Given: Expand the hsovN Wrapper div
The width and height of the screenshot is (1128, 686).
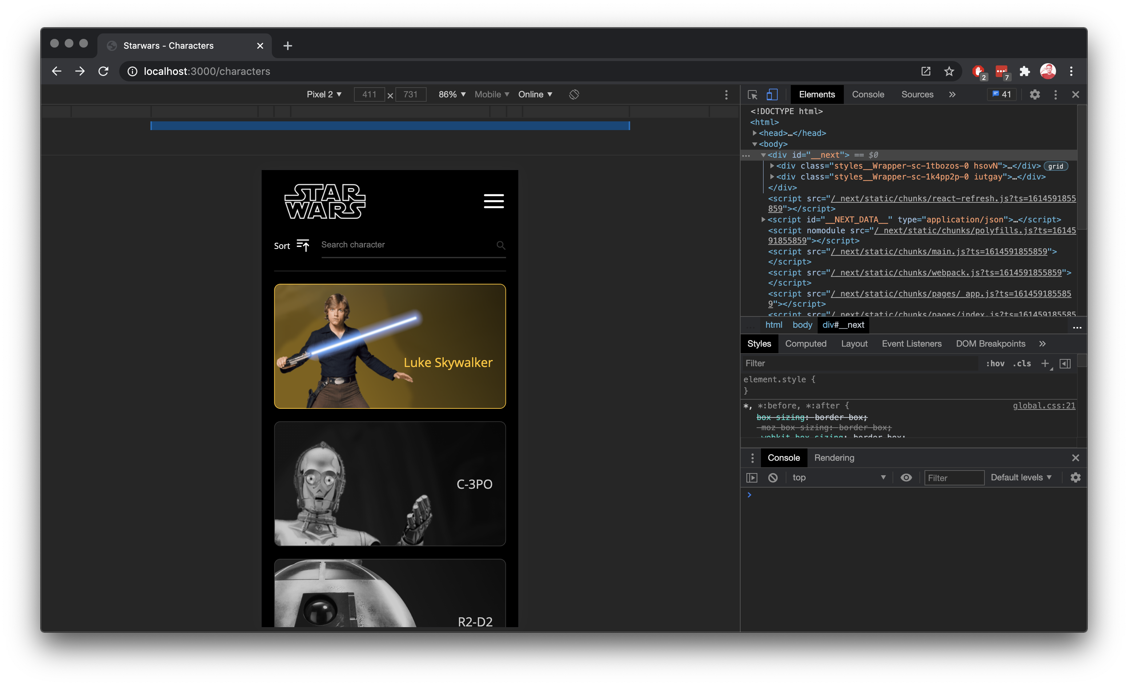Looking at the screenshot, I should coord(772,166).
